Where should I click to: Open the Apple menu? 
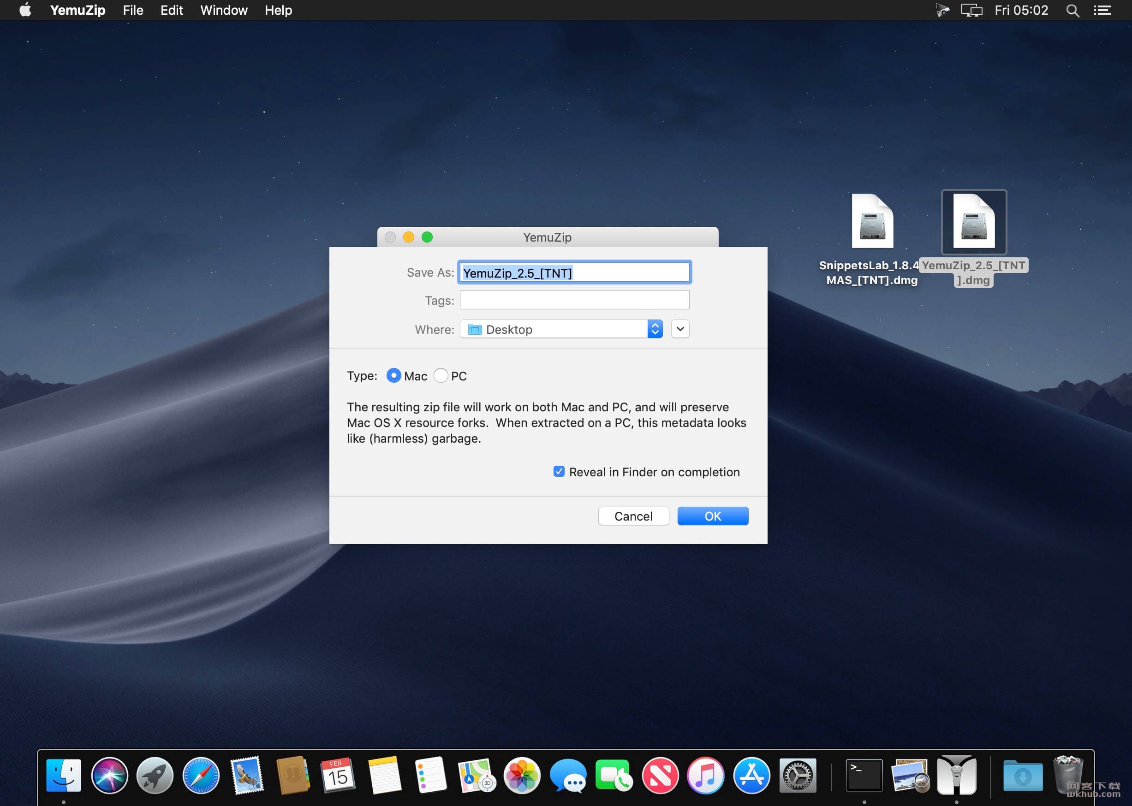pos(25,10)
